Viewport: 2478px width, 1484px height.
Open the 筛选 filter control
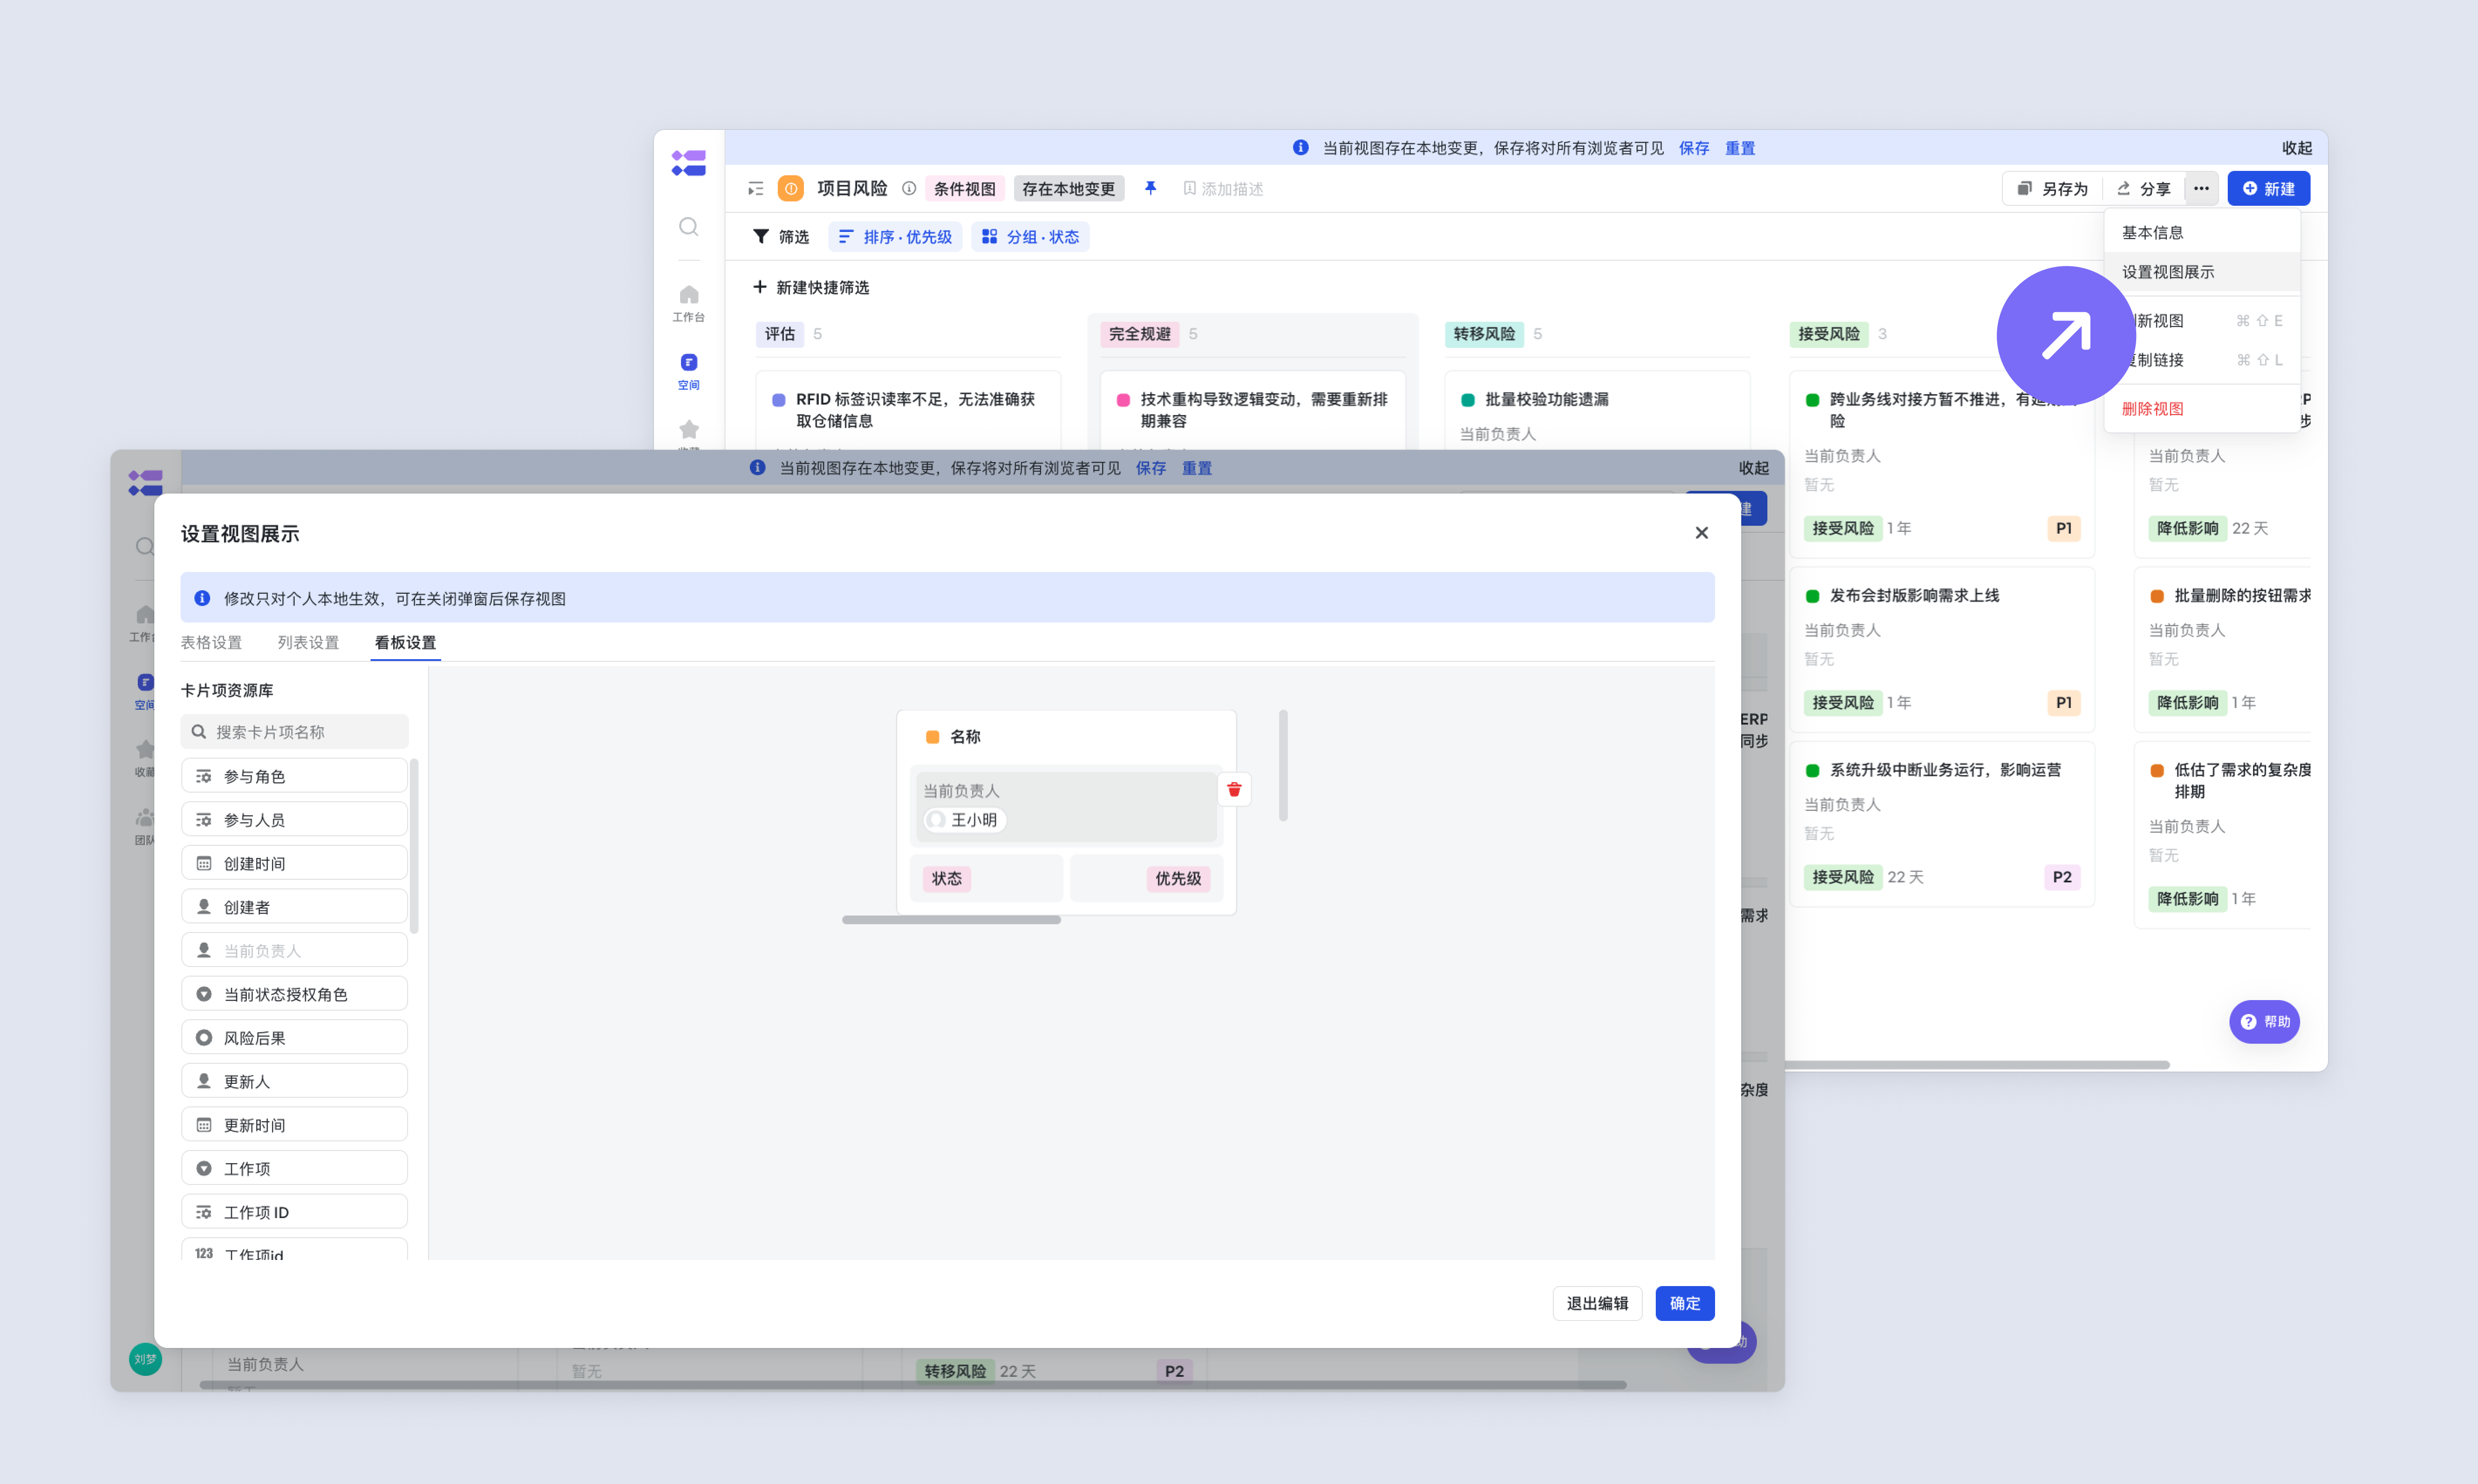[x=781, y=237]
